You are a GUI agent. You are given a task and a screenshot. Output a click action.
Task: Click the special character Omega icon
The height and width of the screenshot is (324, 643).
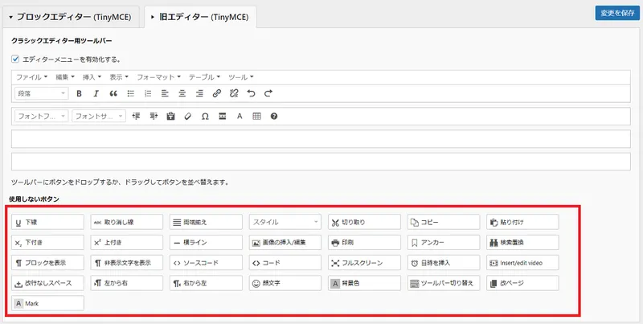pos(205,117)
